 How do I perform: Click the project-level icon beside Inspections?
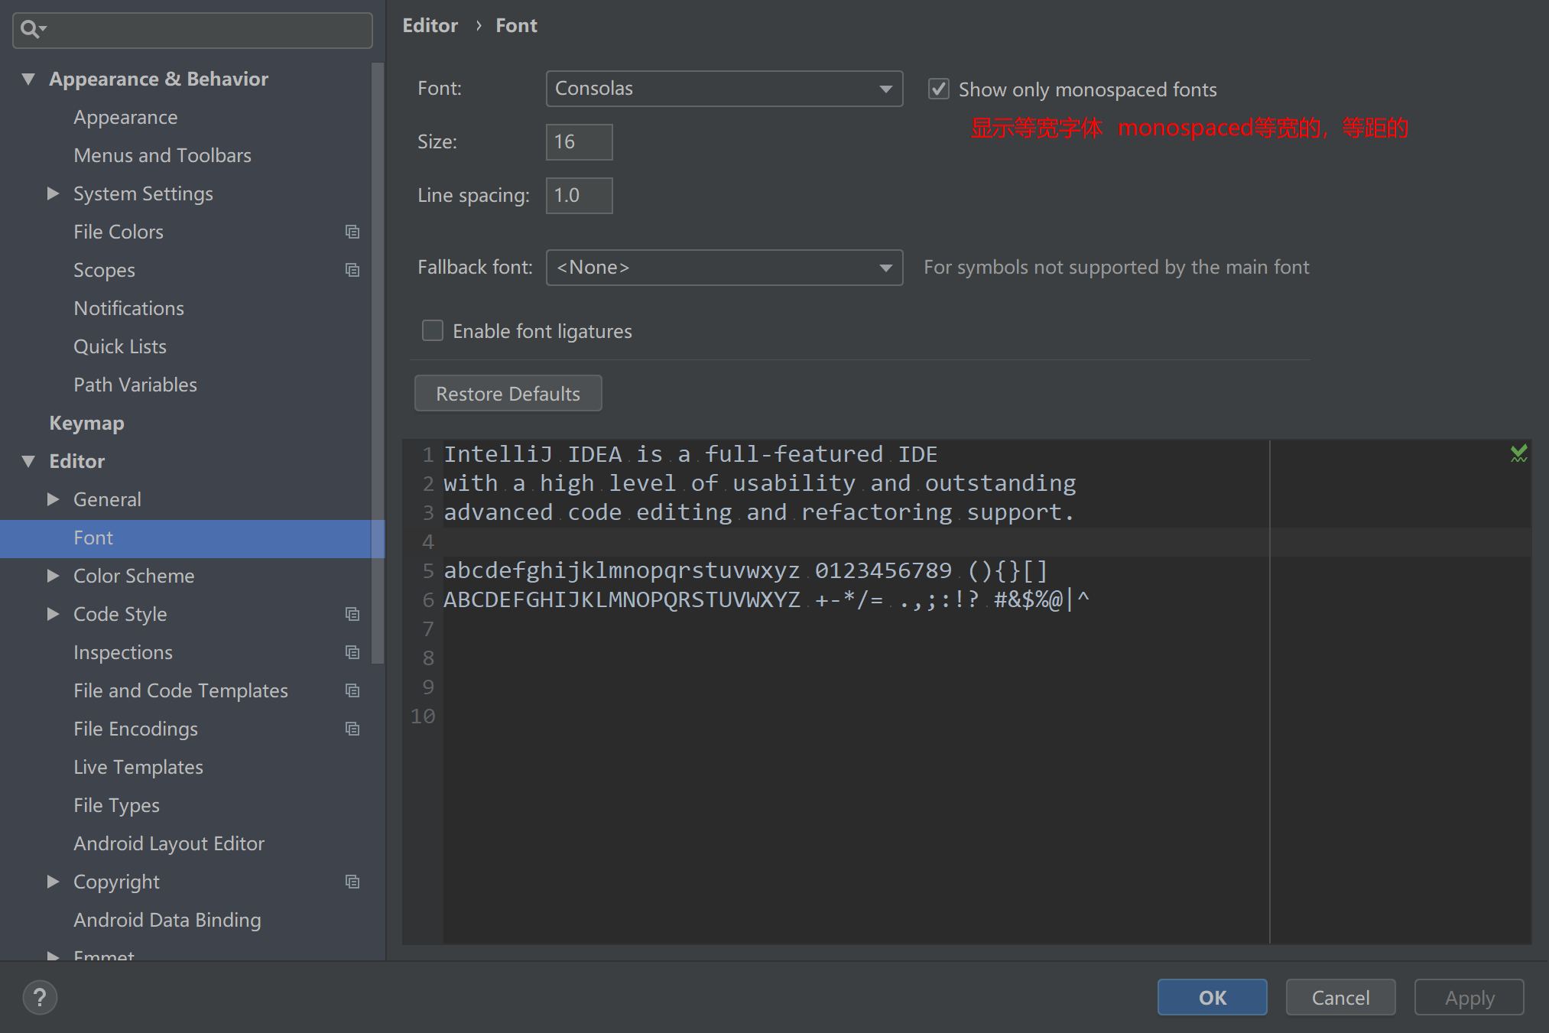tap(352, 652)
